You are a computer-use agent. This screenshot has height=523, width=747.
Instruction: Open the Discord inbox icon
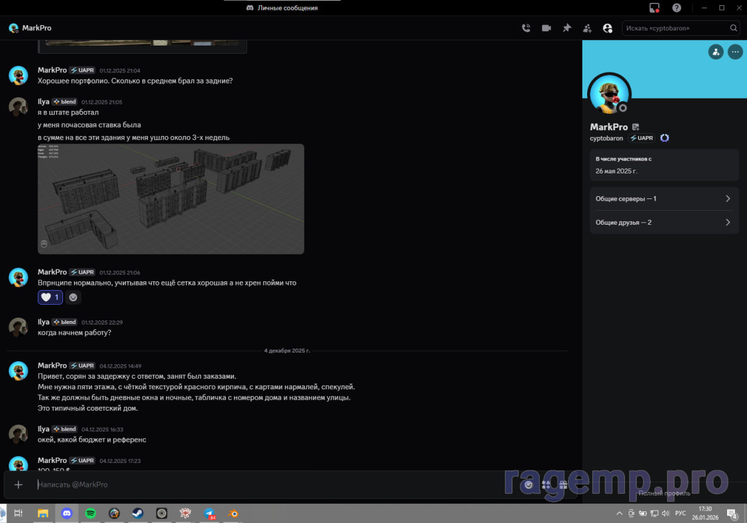pyautogui.click(x=654, y=8)
